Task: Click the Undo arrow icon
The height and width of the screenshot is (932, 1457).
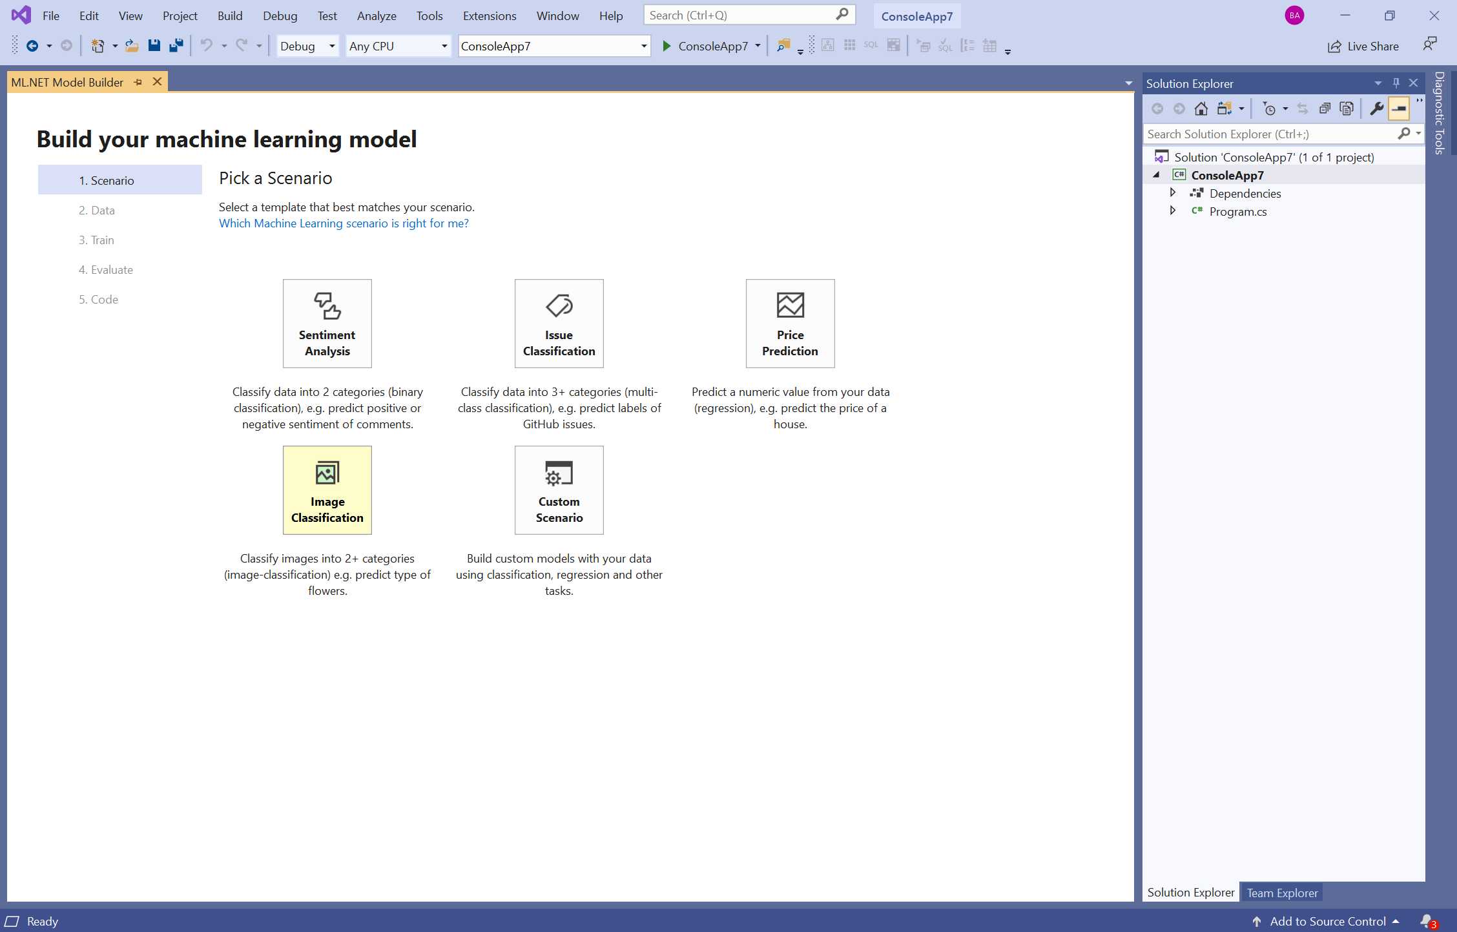Action: click(x=206, y=45)
